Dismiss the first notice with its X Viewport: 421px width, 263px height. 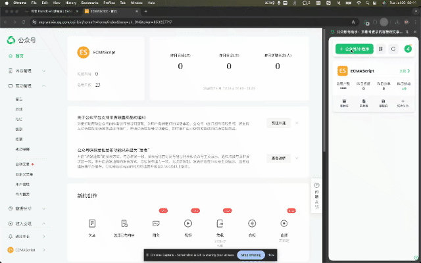(297, 123)
